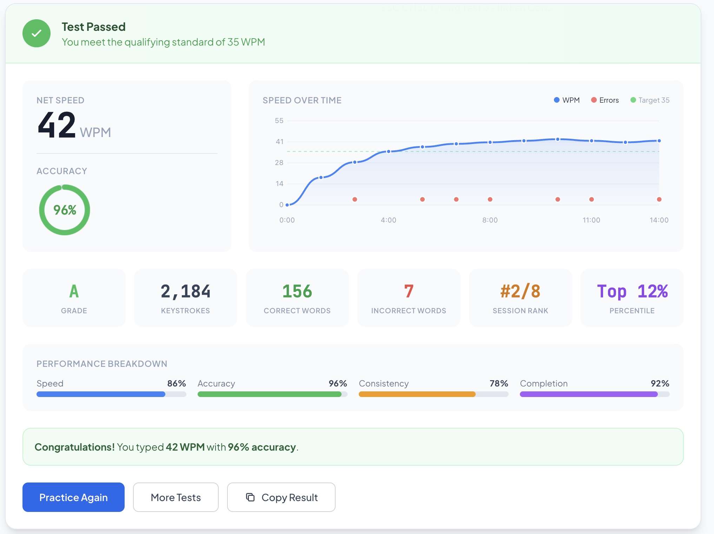Click the 96% accuracy ring
714x534 pixels.
coord(65,210)
